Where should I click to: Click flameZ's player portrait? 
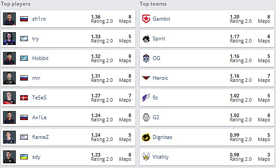click(9, 137)
